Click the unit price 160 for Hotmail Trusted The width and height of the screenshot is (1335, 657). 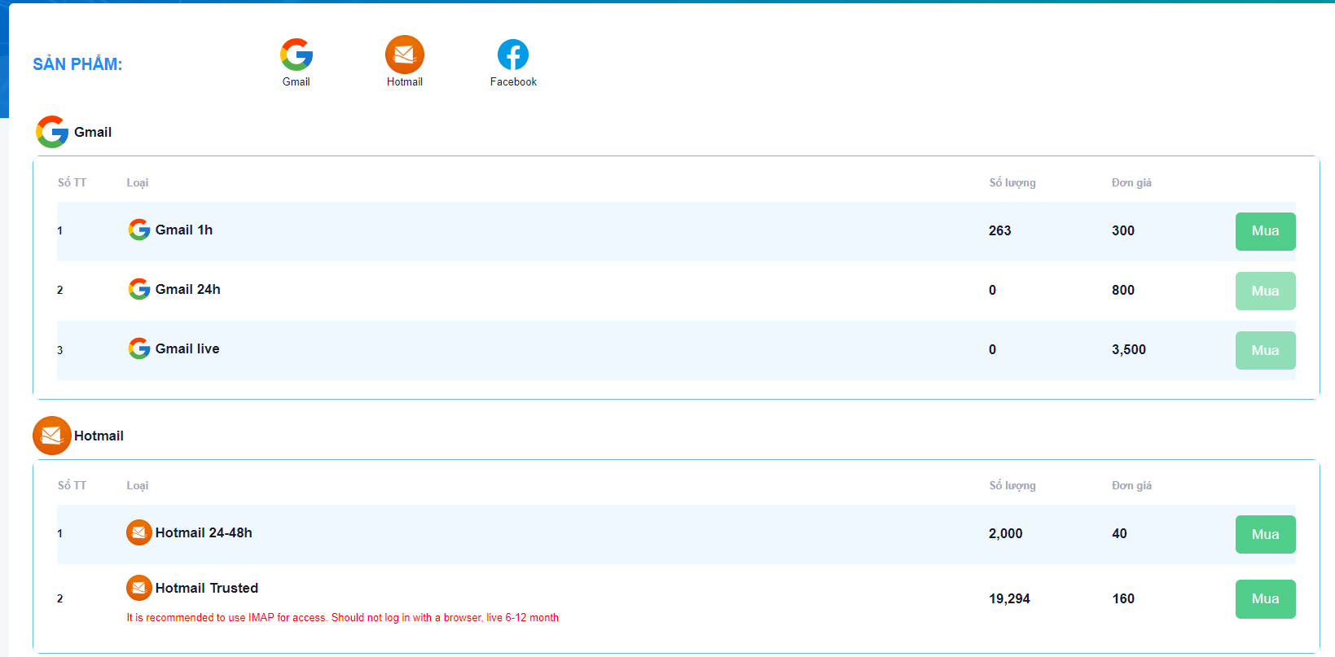(1123, 598)
